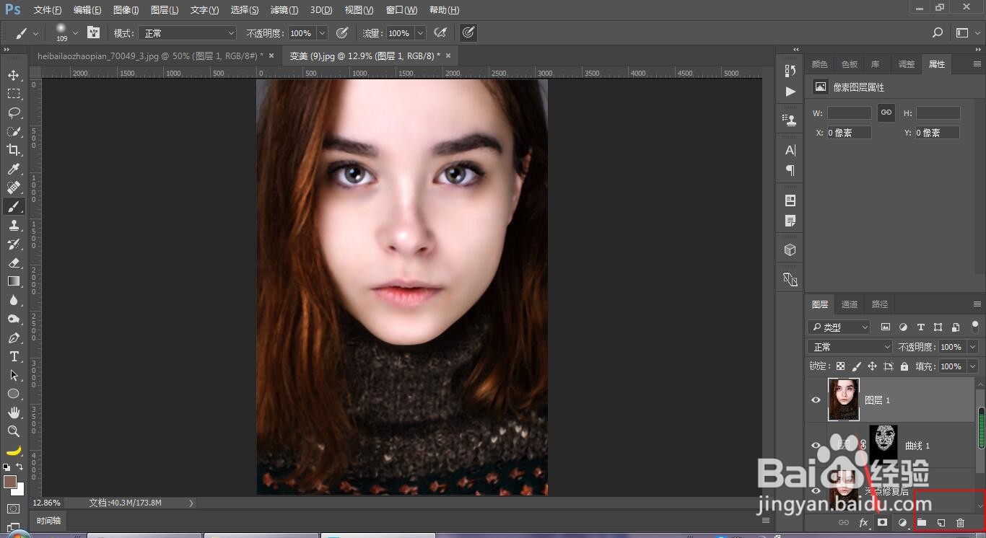Open the layer filter 类型 dropdown
The height and width of the screenshot is (538, 986).
pyautogui.click(x=839, y=327)
